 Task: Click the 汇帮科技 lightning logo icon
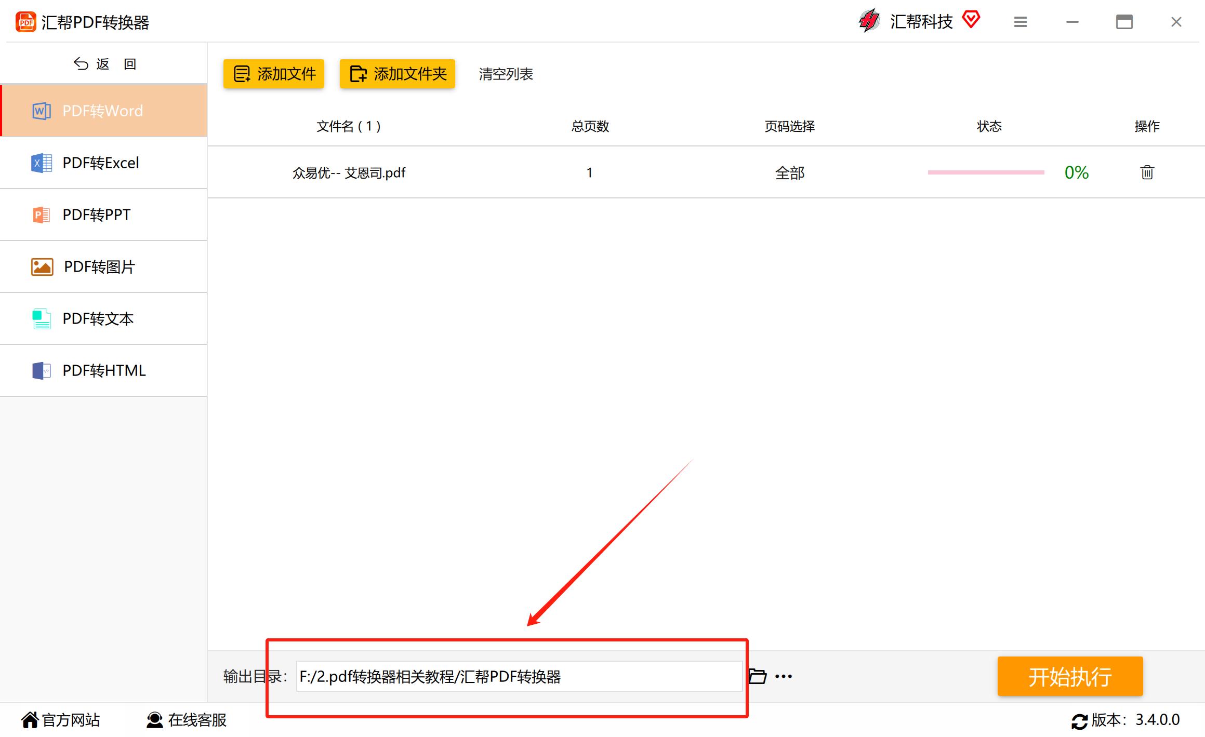(x=869, y=21)
